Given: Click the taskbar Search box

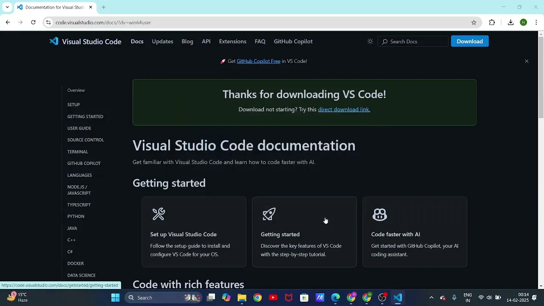Looking at the screenshot, I should (164, 297).
